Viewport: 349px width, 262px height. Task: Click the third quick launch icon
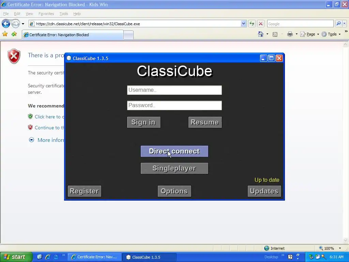(56, 257)
